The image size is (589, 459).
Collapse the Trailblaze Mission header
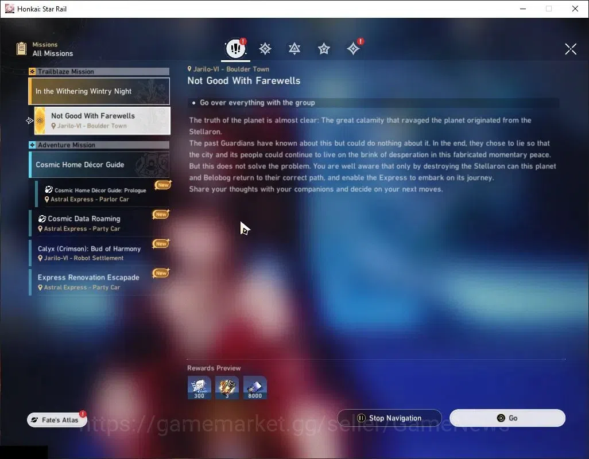(99, 71)
